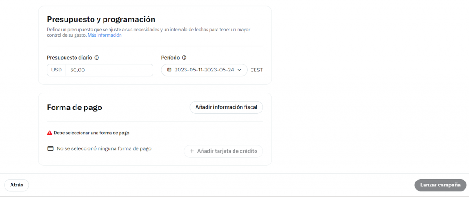
Task: Click the calendar icon in the period selector
Action: pos(169,70)
